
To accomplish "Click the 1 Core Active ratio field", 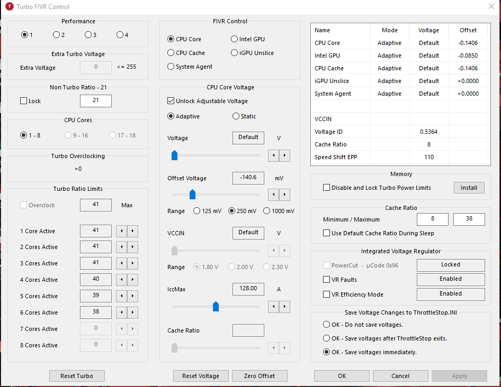I will point(96,231).
